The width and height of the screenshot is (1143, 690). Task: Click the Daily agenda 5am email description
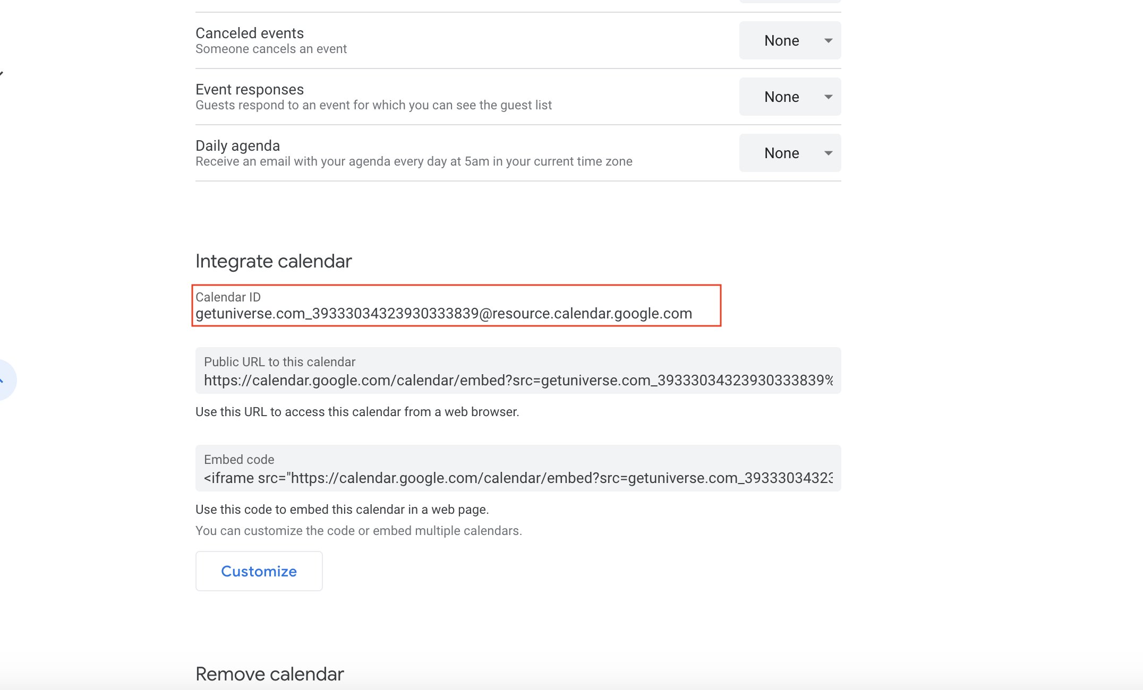414,161
